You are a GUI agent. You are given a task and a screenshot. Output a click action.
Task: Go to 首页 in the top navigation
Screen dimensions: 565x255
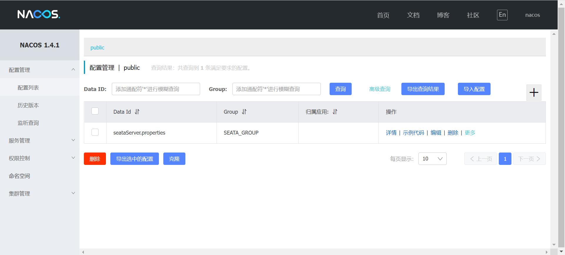tap(383, 15)
